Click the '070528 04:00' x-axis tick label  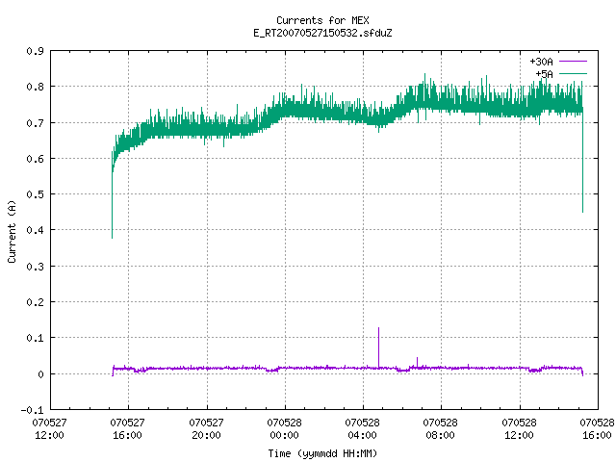[362, 429]
